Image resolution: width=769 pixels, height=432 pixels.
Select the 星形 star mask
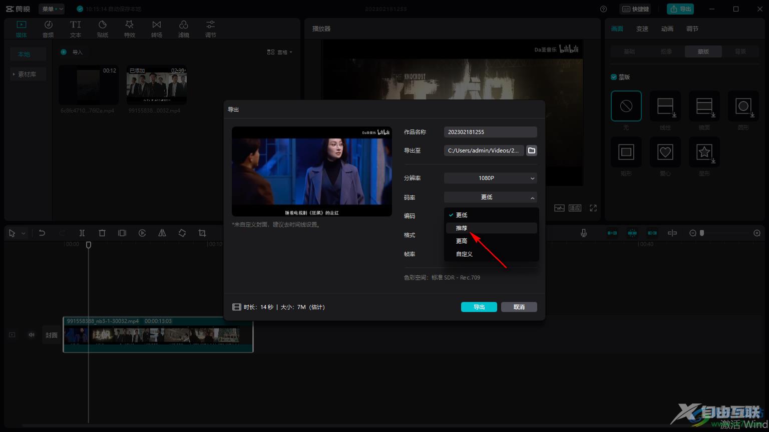click(704, 152)
